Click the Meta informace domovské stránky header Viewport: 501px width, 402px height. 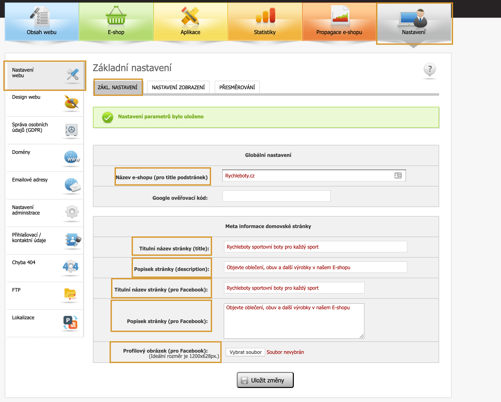pos(268,226)
